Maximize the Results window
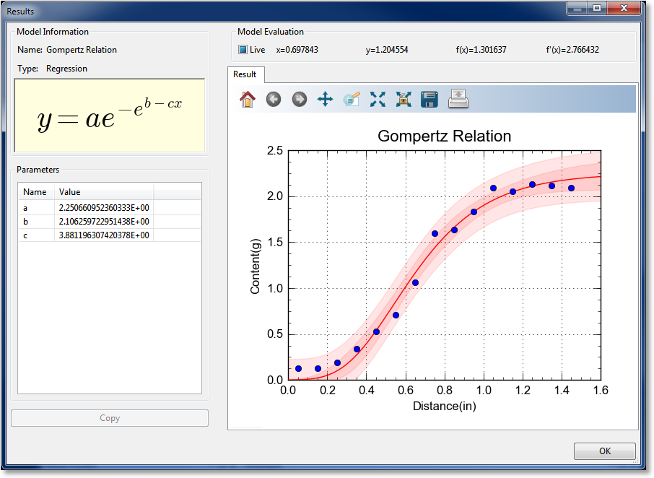 click(x=597, y=9)
